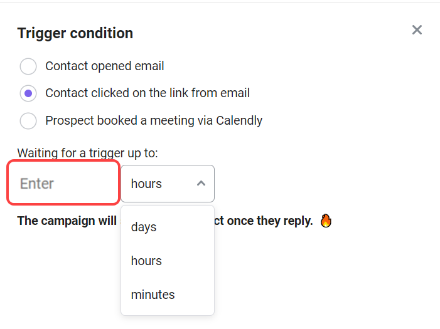Viewport: 440px width, 329px height.
Task: Choose Prospect booked a meeting via Calendly
Action: (x=28, y=121)
